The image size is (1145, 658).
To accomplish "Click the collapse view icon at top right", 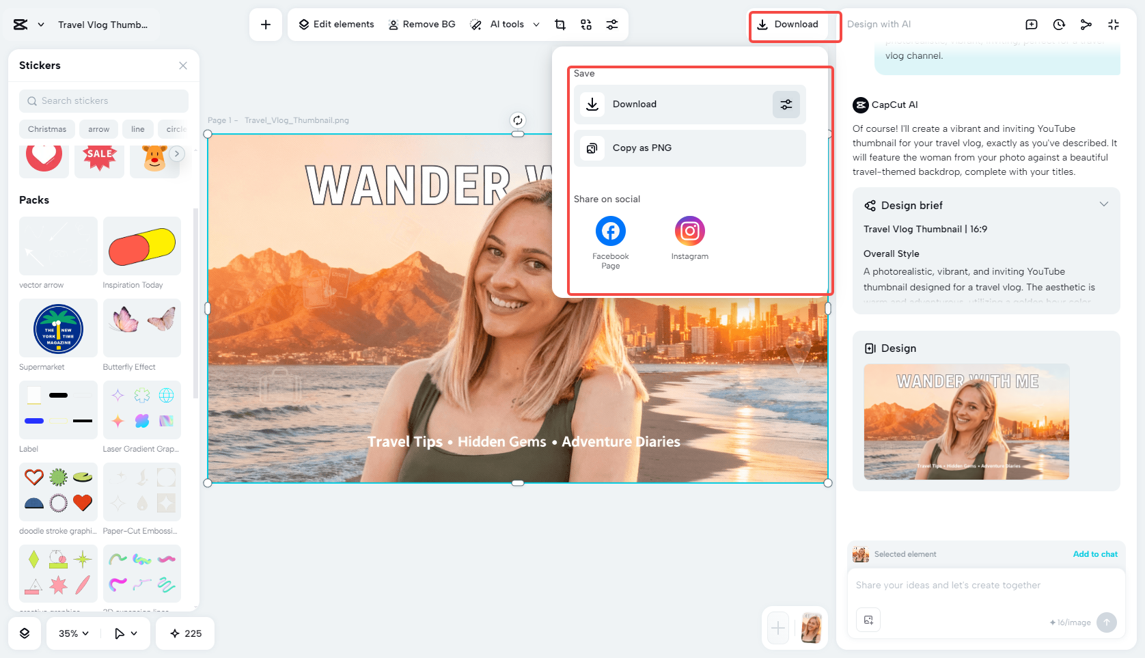I will [1114, 25].
